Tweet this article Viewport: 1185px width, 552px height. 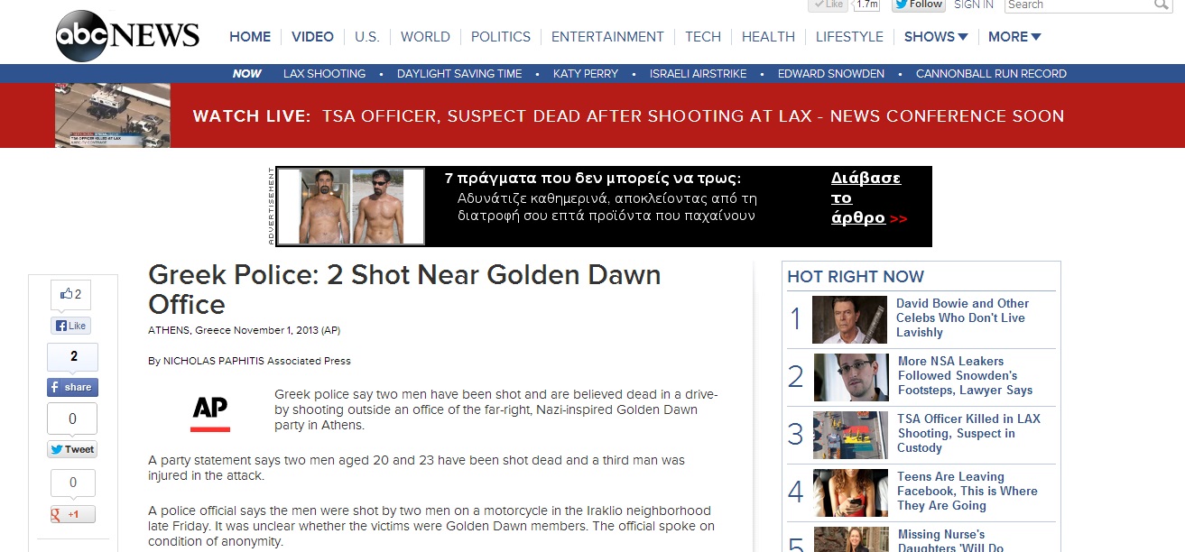click(x=72, y=449)
